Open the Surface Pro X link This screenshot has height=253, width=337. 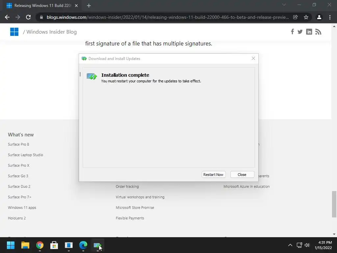(19, 165)
